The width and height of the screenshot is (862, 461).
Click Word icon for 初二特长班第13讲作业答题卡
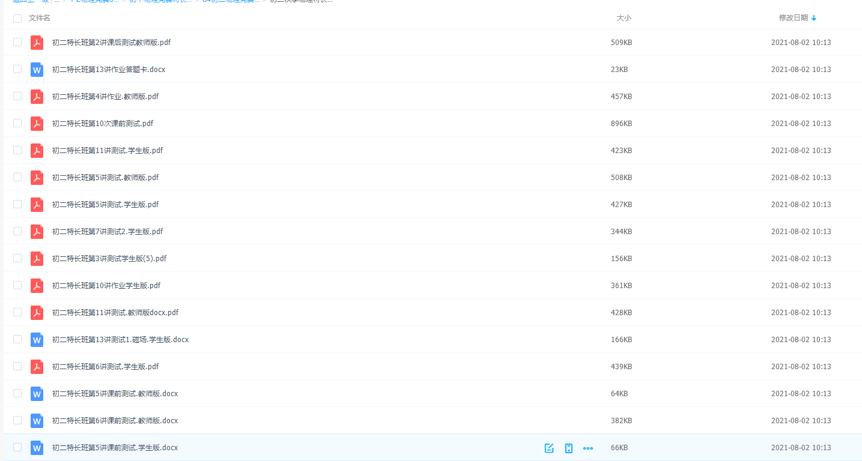[x=37, y=70]
